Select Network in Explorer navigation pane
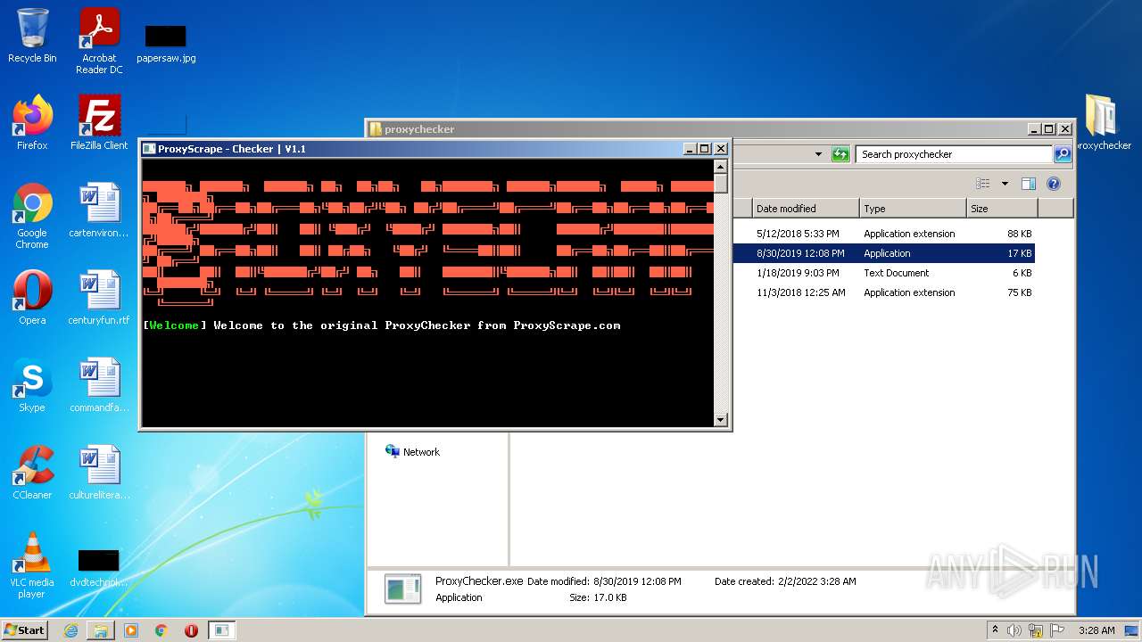This screenshot has width=1142, height=642. tap(412, 452)
